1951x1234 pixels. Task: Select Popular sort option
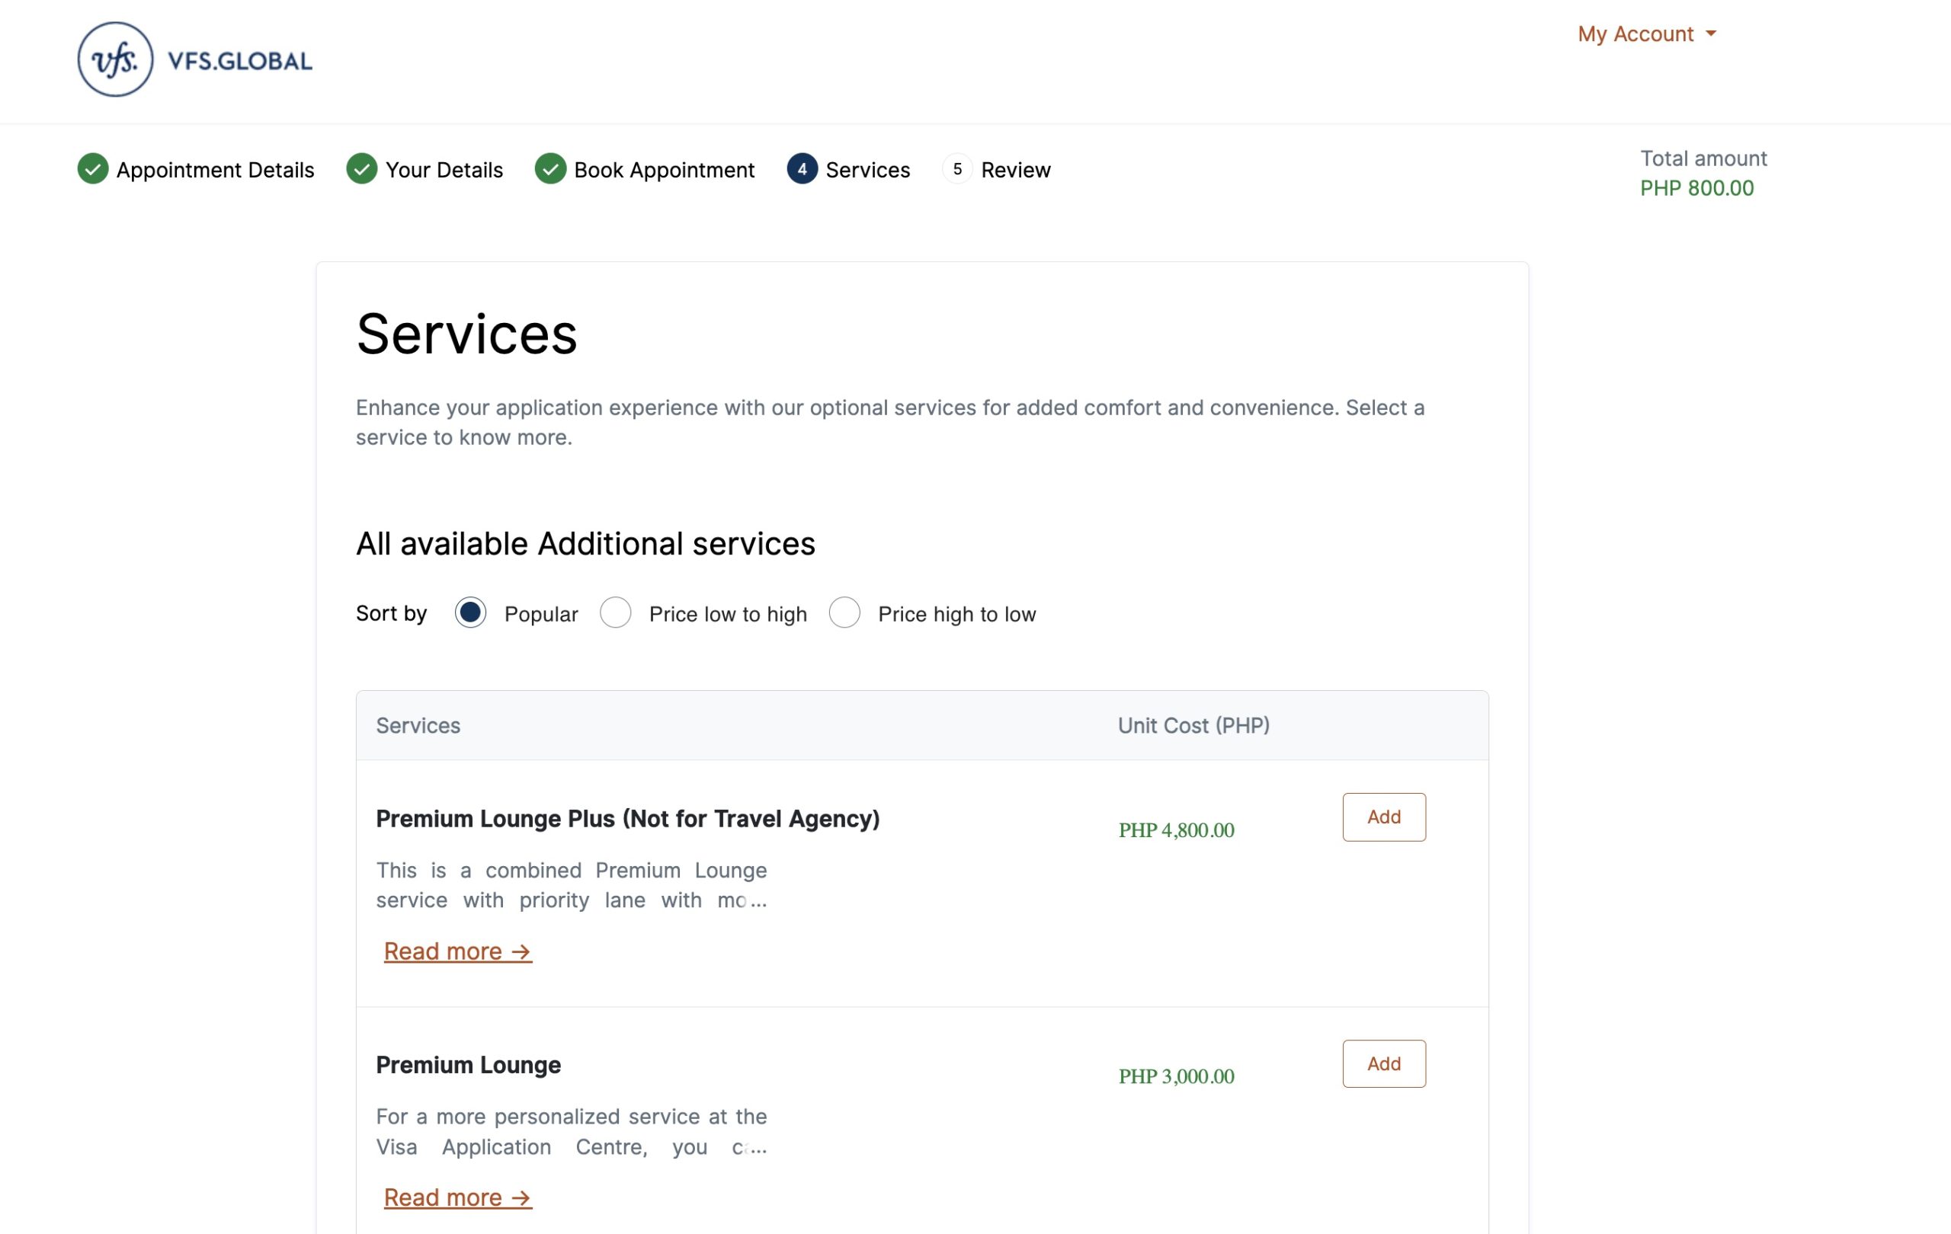470,613
